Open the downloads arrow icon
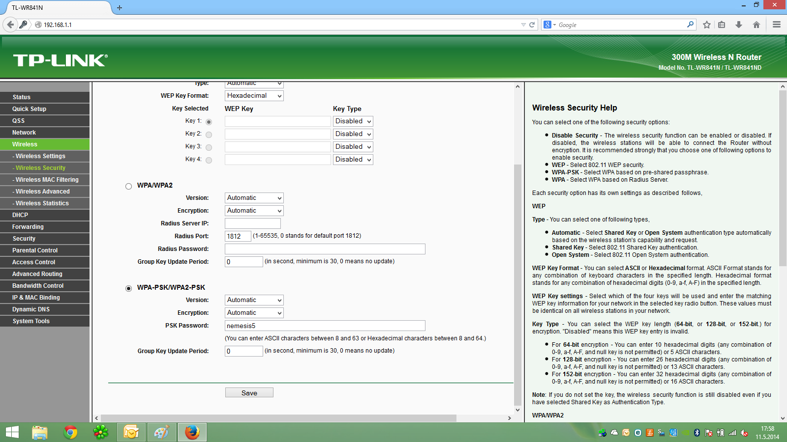This screenshot has width=787, height=442. pyautogui.click(x=739, y=25)
